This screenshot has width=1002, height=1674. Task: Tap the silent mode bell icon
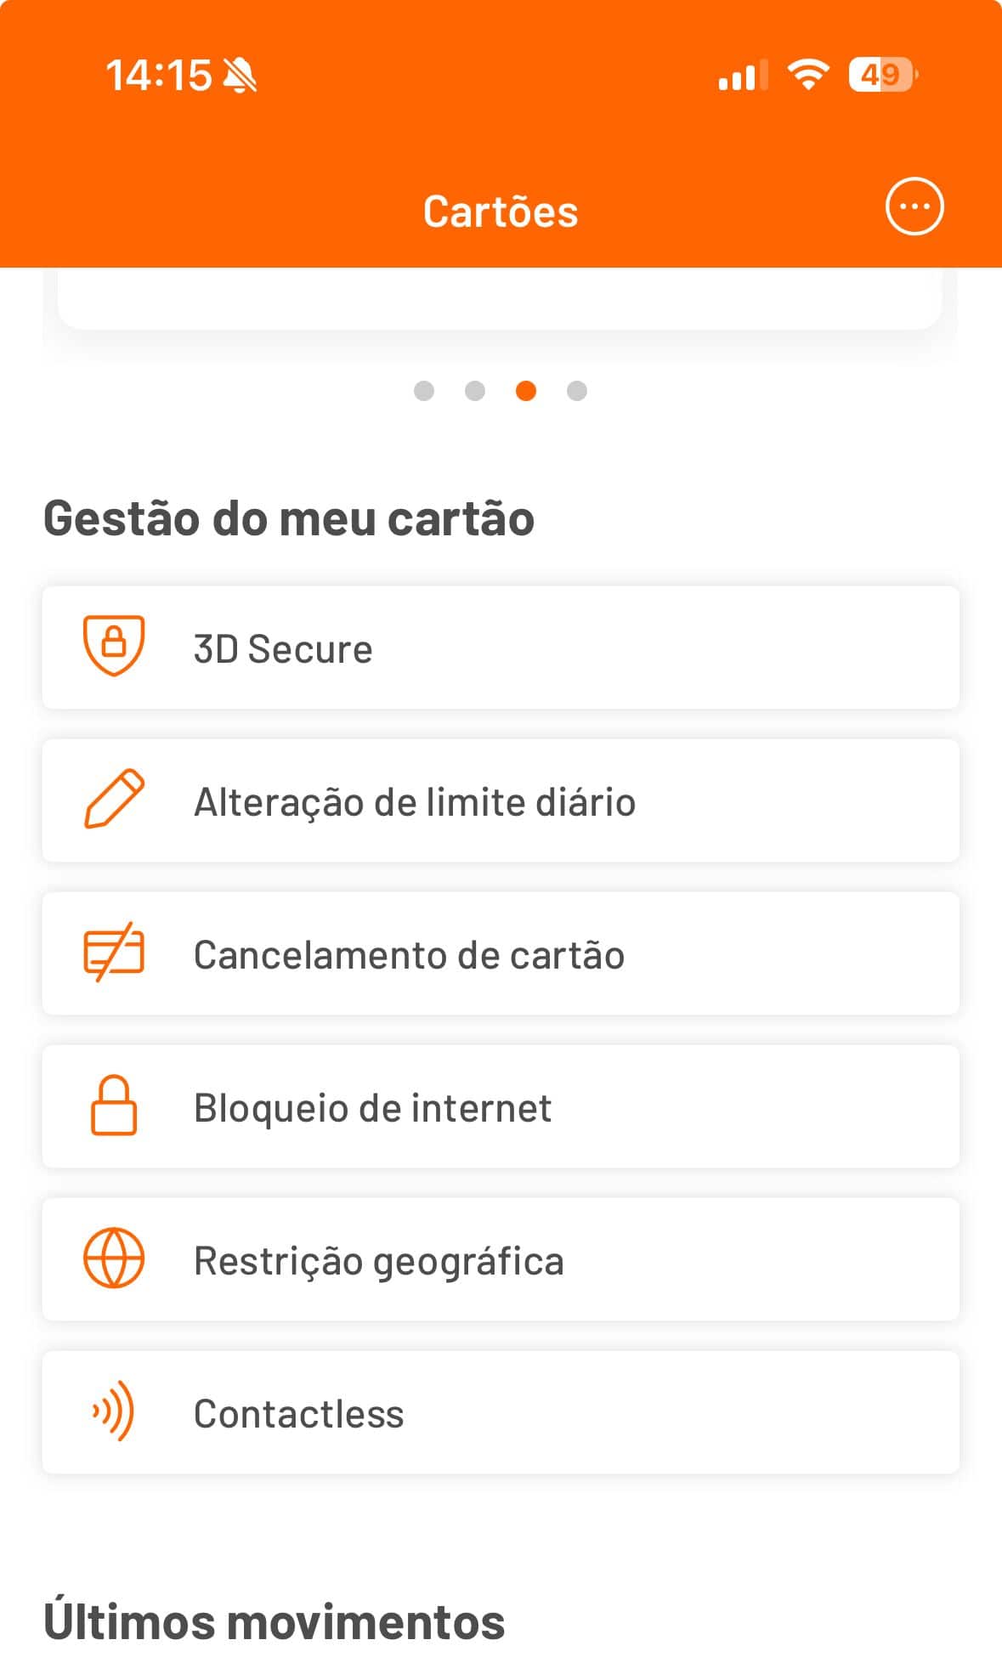click(x=240, y=76)
